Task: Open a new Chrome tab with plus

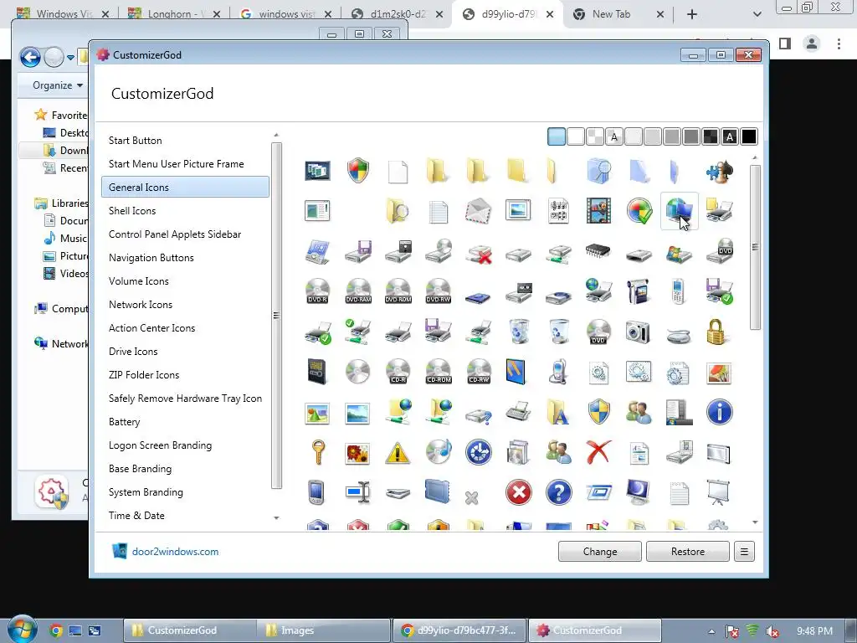Action: pos(692,15)
